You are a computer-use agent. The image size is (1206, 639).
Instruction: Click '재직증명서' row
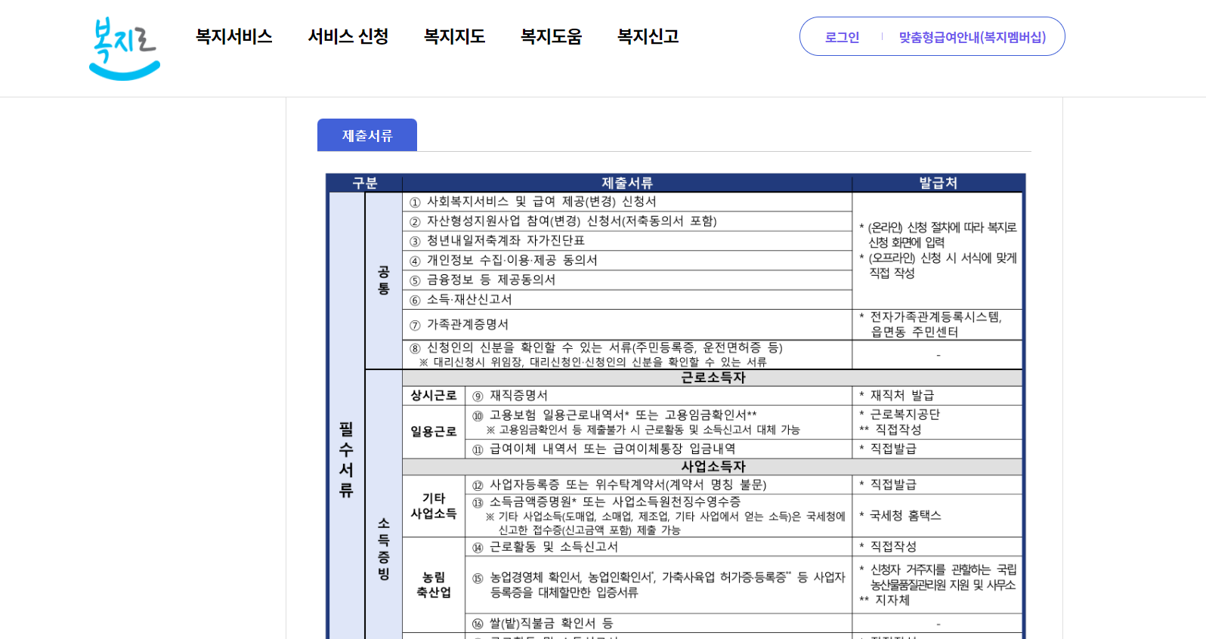(x=659, y=396)
